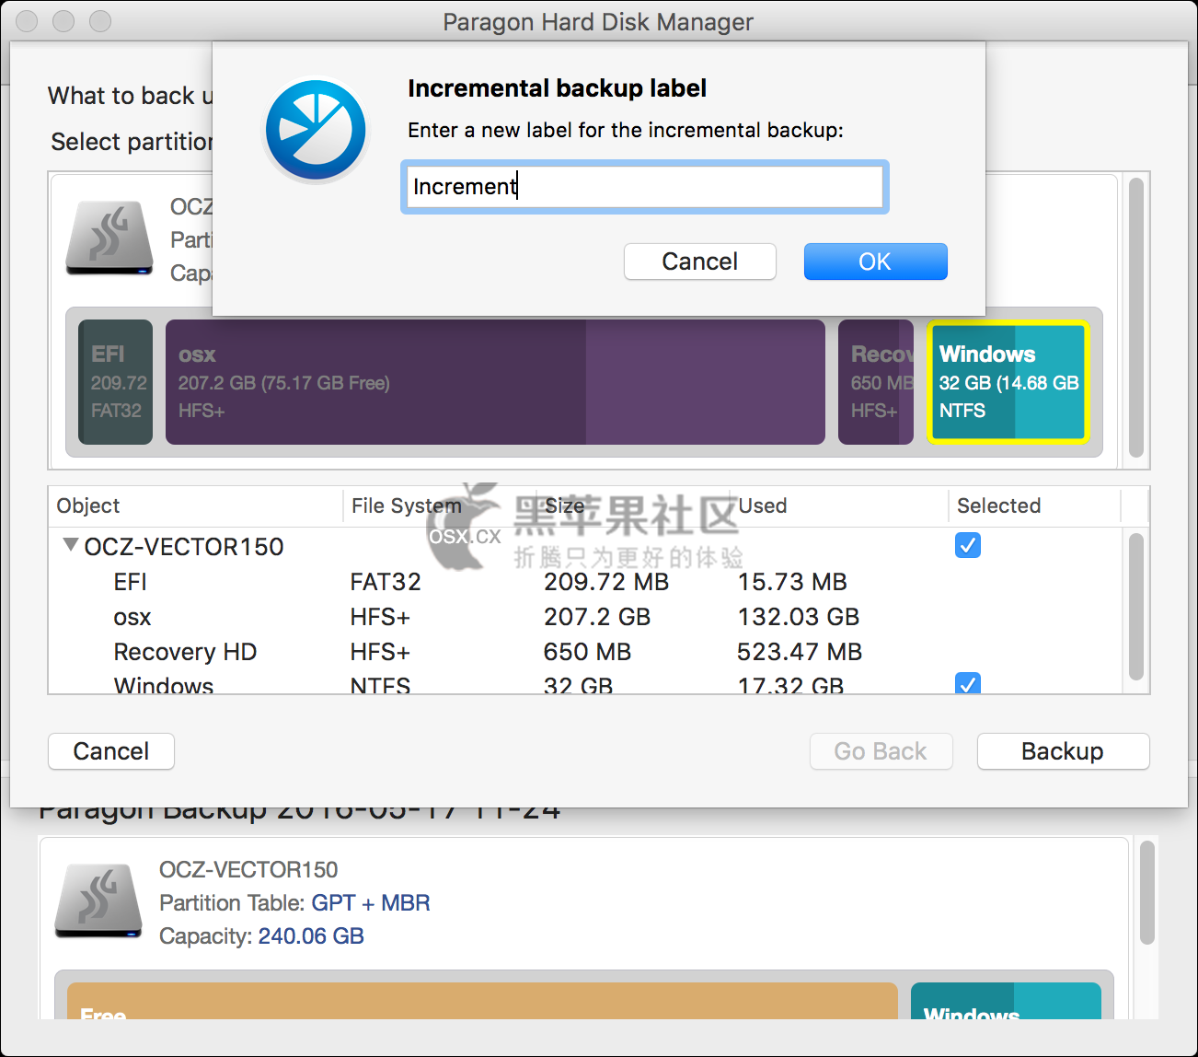This screenshot has height=1057, width=1198.
Task: Click the Cancel button at sheet bottom
Action: 111,751
